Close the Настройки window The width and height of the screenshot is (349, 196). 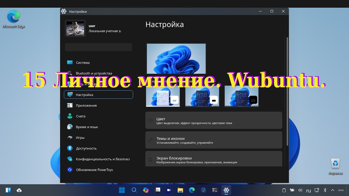[x=283, y=11]
